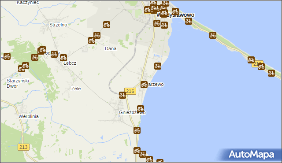Click the Dana place label
Viewport: 282px width, 163px height.
[111, 48]
